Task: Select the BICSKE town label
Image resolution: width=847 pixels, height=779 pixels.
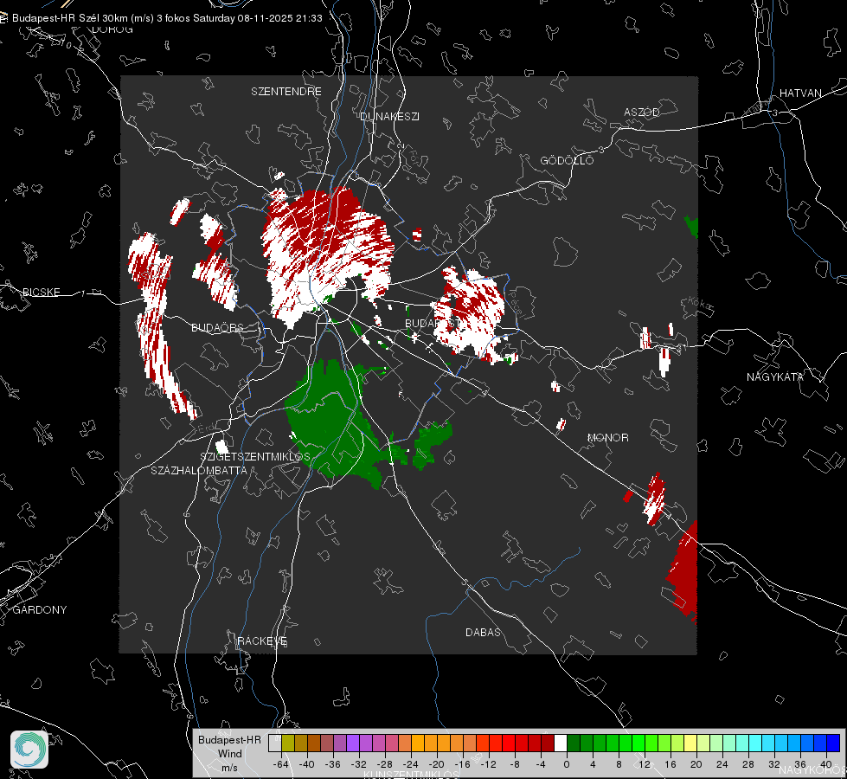Action: coord(41,292)
